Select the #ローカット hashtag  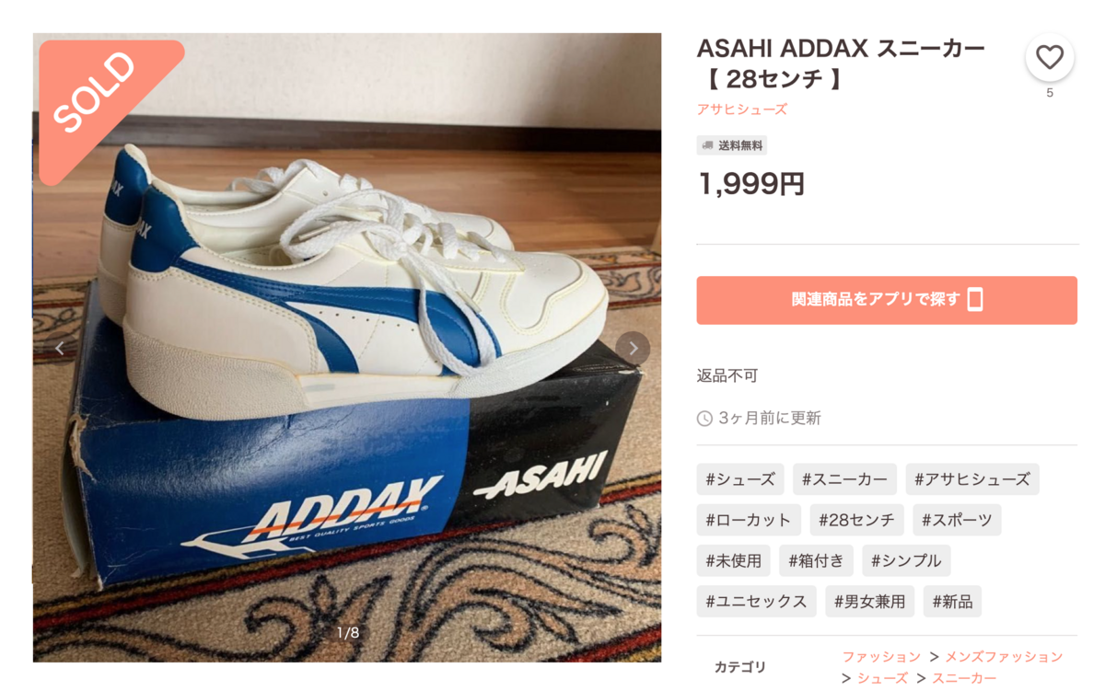[x=749, y=520]
